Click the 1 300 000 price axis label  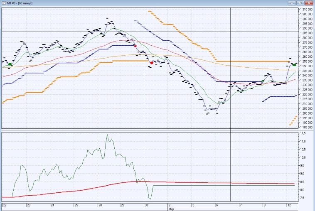point(306,19)
